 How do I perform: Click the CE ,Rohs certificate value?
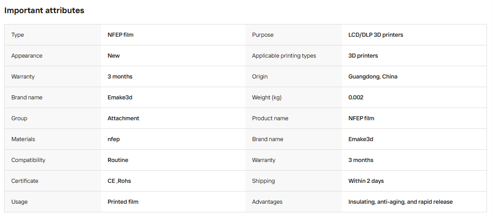[x=119, y=181]
